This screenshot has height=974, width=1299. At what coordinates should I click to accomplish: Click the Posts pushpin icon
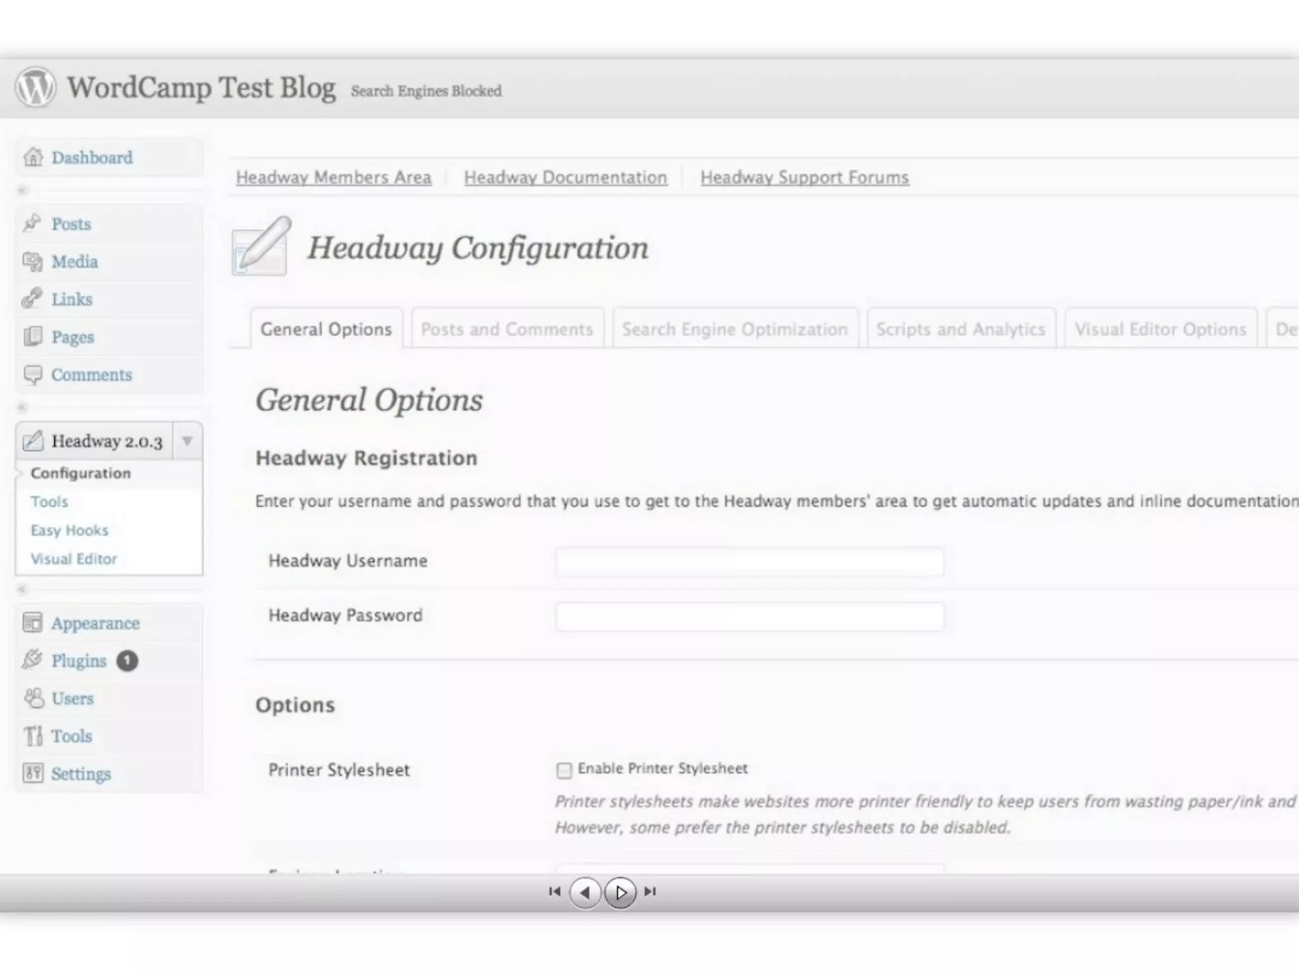32,223
